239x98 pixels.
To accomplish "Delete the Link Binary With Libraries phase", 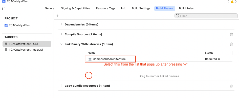I will pos(231,44).
